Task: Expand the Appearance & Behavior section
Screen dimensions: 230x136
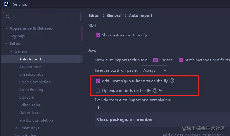Action: click(x=6, y=28)
